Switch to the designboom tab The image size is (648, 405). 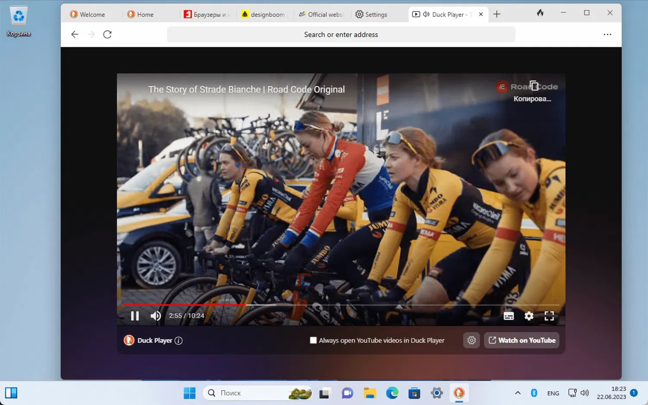(264, 14)
